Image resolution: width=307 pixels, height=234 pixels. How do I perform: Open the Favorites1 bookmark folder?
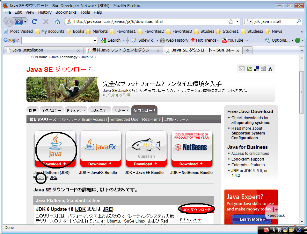(123, 31)
